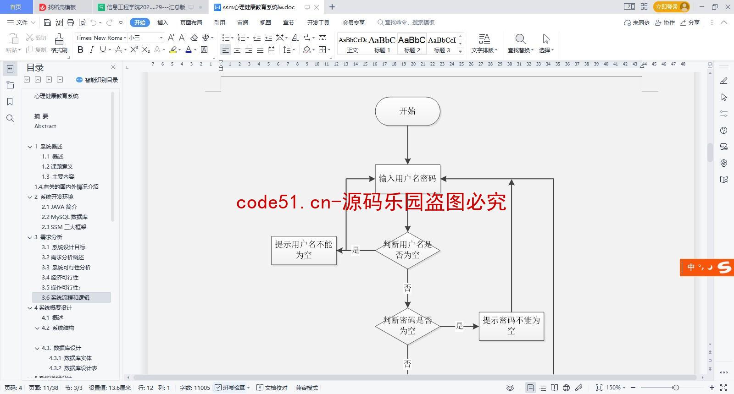Apply the 标题 1 heading style
734x394 pixels.
click(382, 44)
